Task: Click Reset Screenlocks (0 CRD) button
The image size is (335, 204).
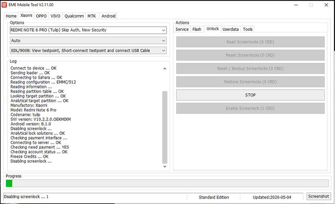Action: tap(250, 55)
